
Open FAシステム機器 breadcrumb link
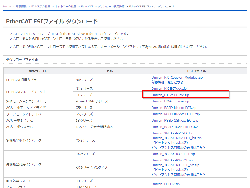coord(41,7)
